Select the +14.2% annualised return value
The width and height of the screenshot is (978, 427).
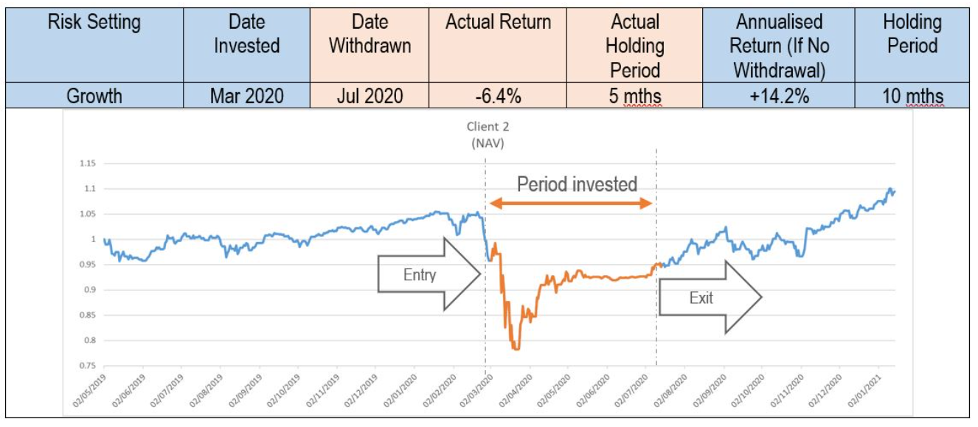[779, 96]
